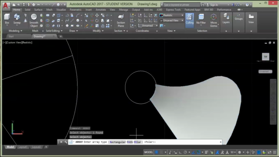Image resolution: width=279 pixels, height=157 pixels.
Task: Toggle 2D object snap in status bar
Action: click(199, 152)
